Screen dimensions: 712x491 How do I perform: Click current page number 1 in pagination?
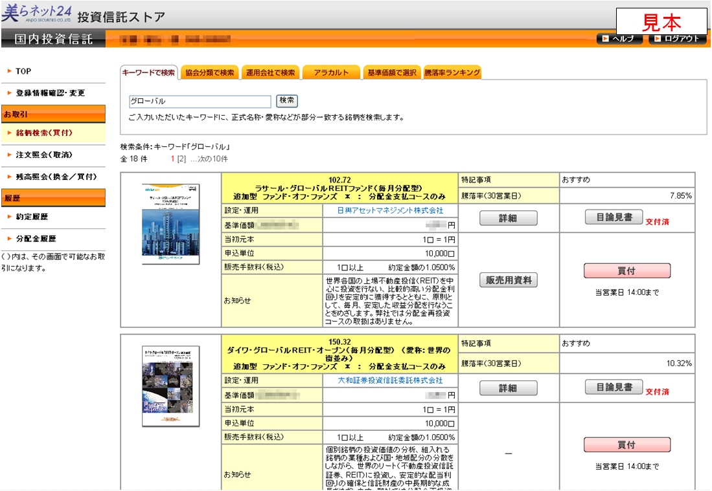click(x=172, y=158)
